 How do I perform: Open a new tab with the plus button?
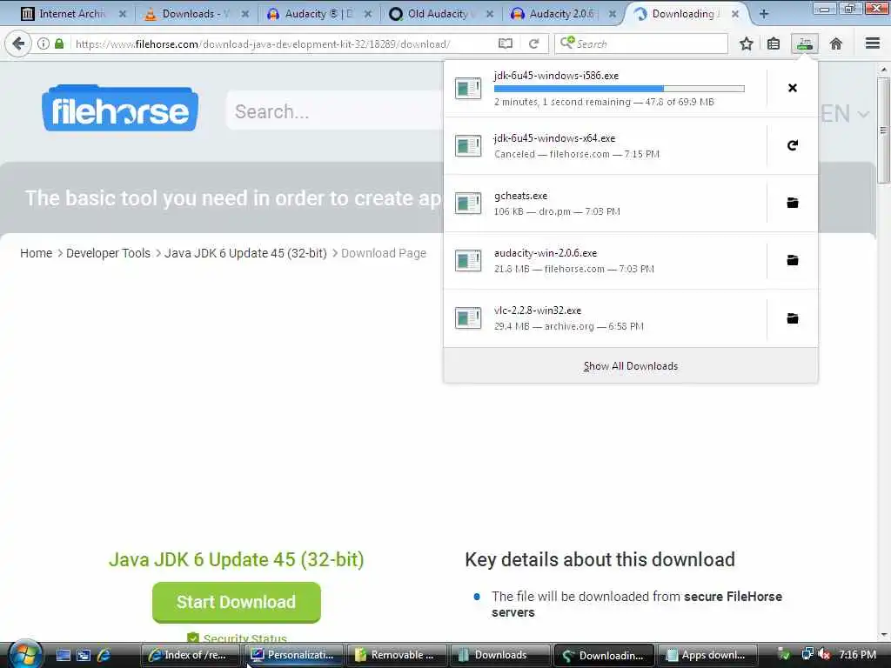tap(764, 14)
